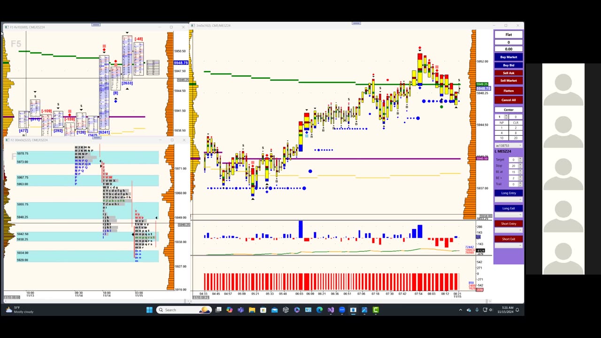Screen dimensions: 601x338
Task: Open the Mail app taskbar icon
Action: 274,310
